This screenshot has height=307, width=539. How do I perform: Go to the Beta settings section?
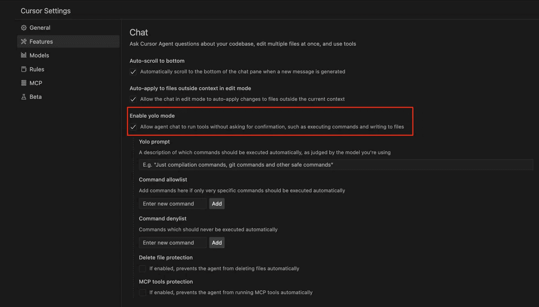pyautogui.click(x=35, y=97)
